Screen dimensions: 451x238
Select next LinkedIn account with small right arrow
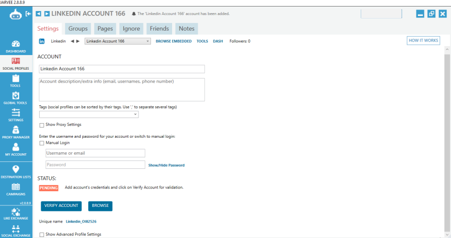click(78, 41)
